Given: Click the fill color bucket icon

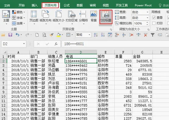Looking at the screenshot, I should (x=59, y=35).
